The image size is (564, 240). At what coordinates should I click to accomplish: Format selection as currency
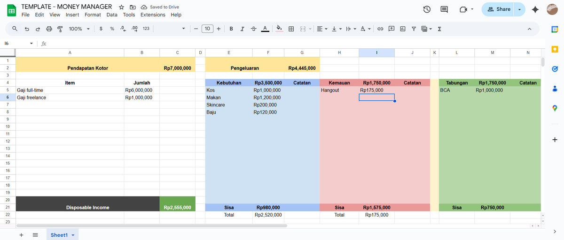pos(102,29)
